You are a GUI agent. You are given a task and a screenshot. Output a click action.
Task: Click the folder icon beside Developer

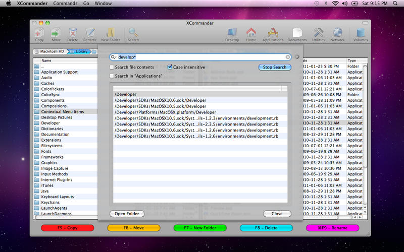(37, 123)
